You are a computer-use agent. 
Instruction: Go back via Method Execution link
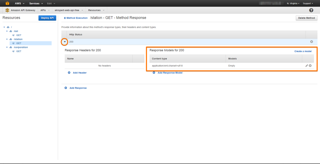pyautogui.click(x=76, y=18)
